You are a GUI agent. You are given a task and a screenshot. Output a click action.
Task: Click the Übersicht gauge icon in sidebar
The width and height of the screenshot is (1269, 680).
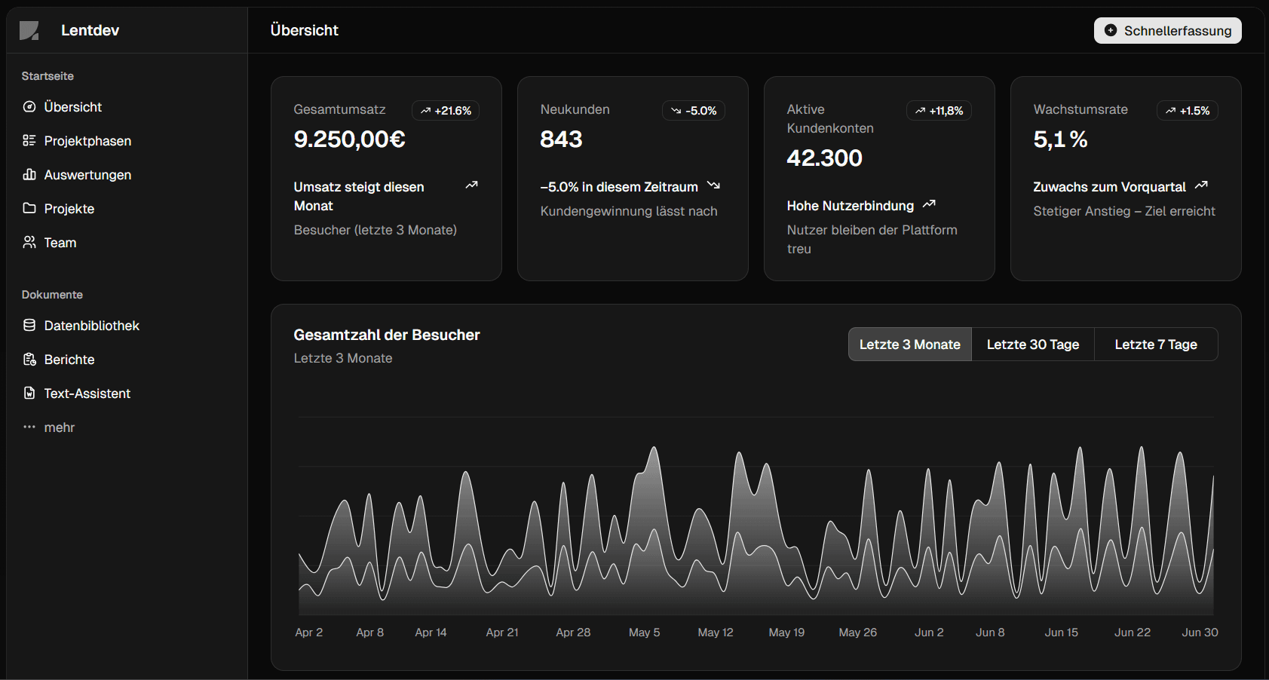click(x=29, y=107)
